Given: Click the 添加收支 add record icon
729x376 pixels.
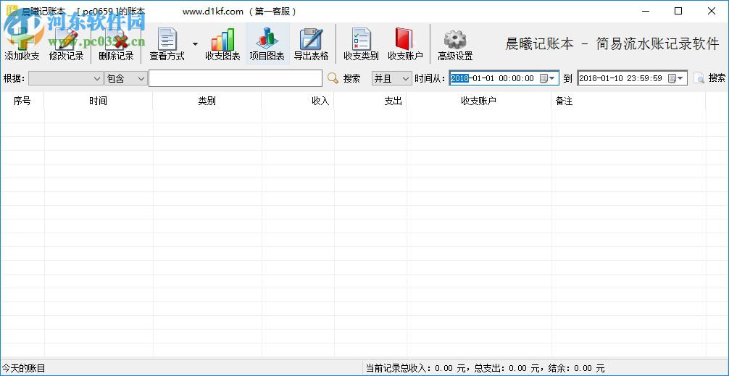Looking at the screenshot, I should [22, 44].
